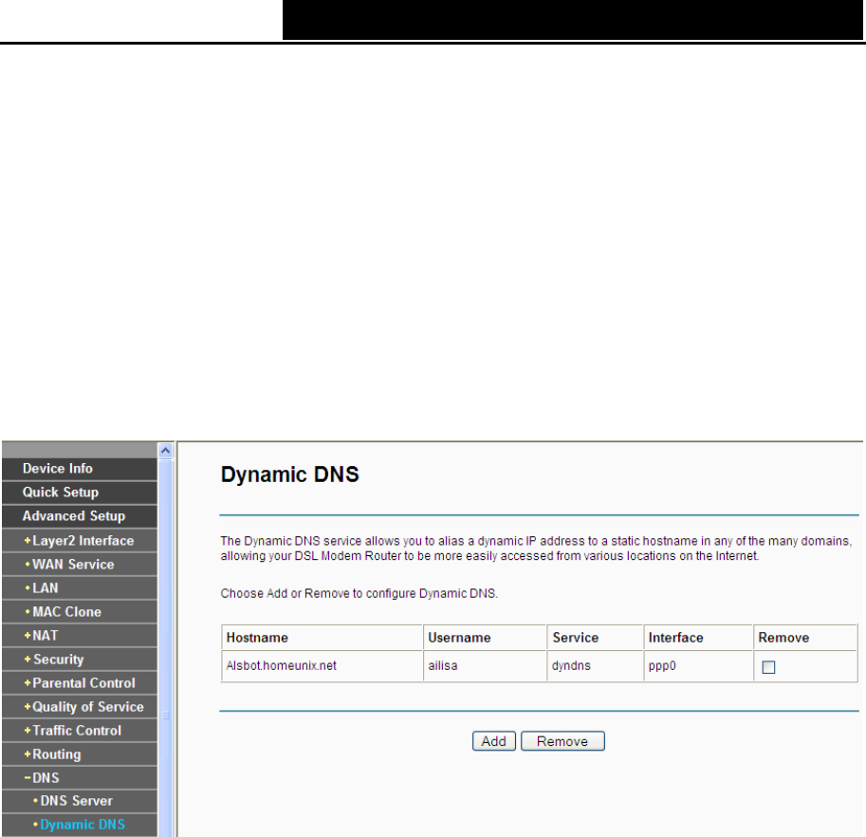Select Advanced Setup in the sidebar

pos(80,516)
